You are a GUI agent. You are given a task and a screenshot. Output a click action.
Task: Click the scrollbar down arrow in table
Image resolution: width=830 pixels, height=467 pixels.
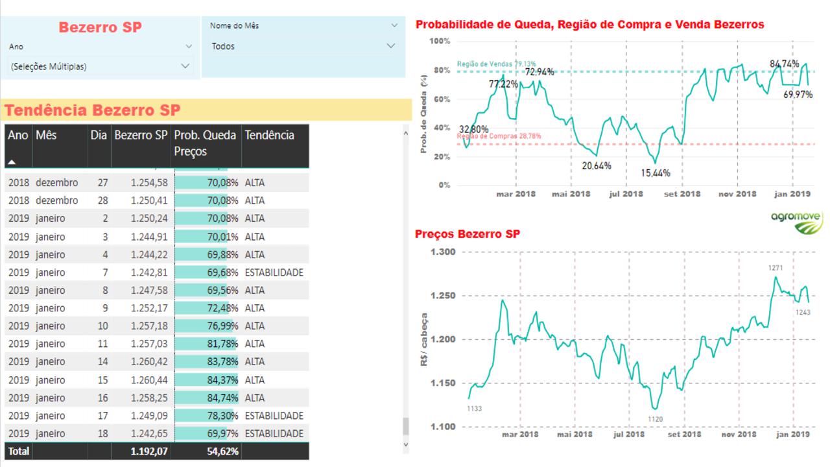pos(406,445)
